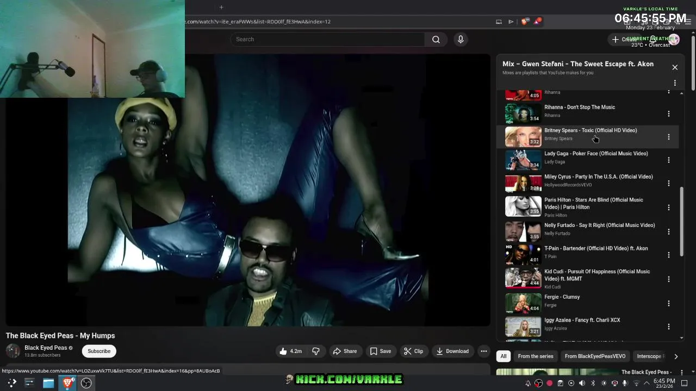Screen dimensions: 696x391
Task: Click the browser address bar URL
Action: (x=258, y=22)
